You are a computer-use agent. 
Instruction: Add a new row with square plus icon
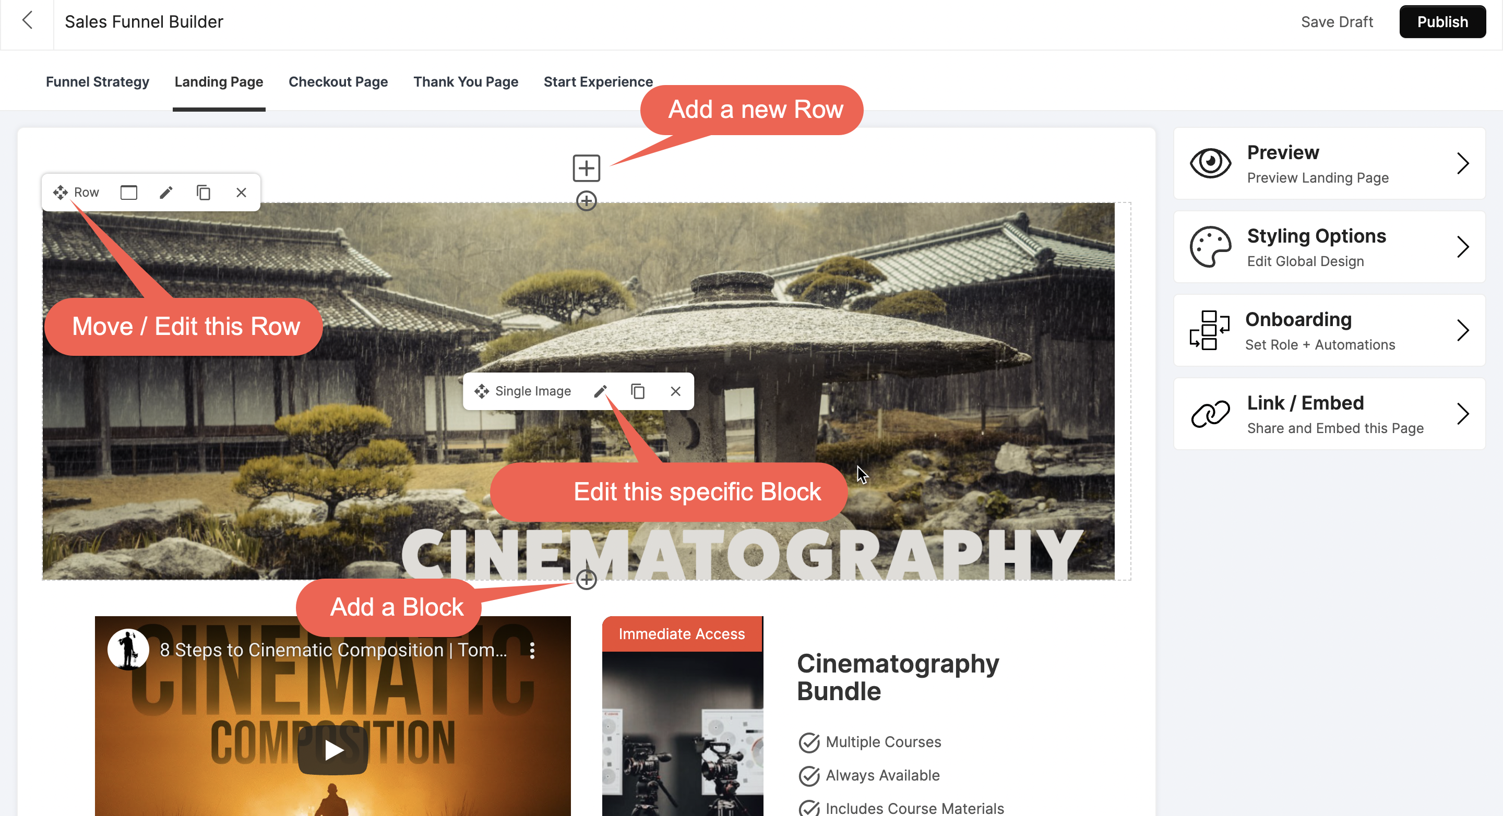pyautogui.click(x=587, y=168)
